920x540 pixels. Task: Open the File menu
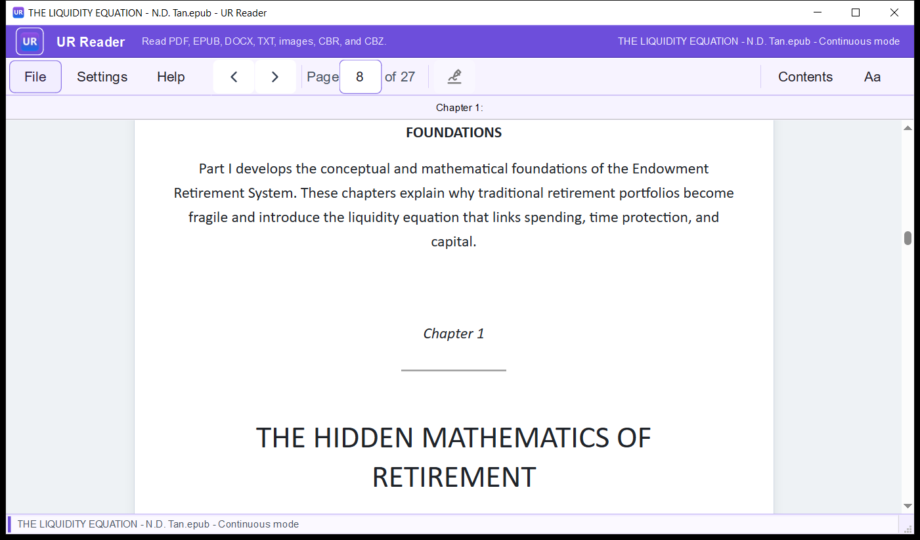click(x=35, y=77)
